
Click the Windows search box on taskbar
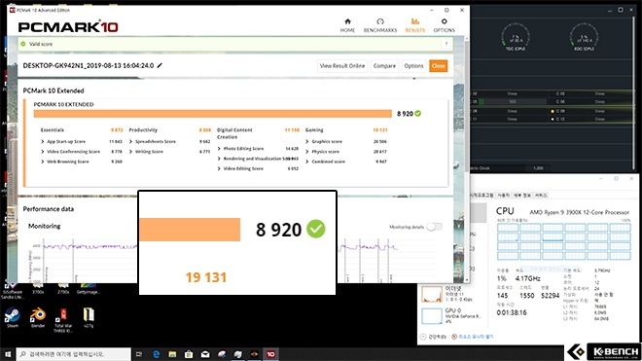pyautogui.click(x=74, y=354)
